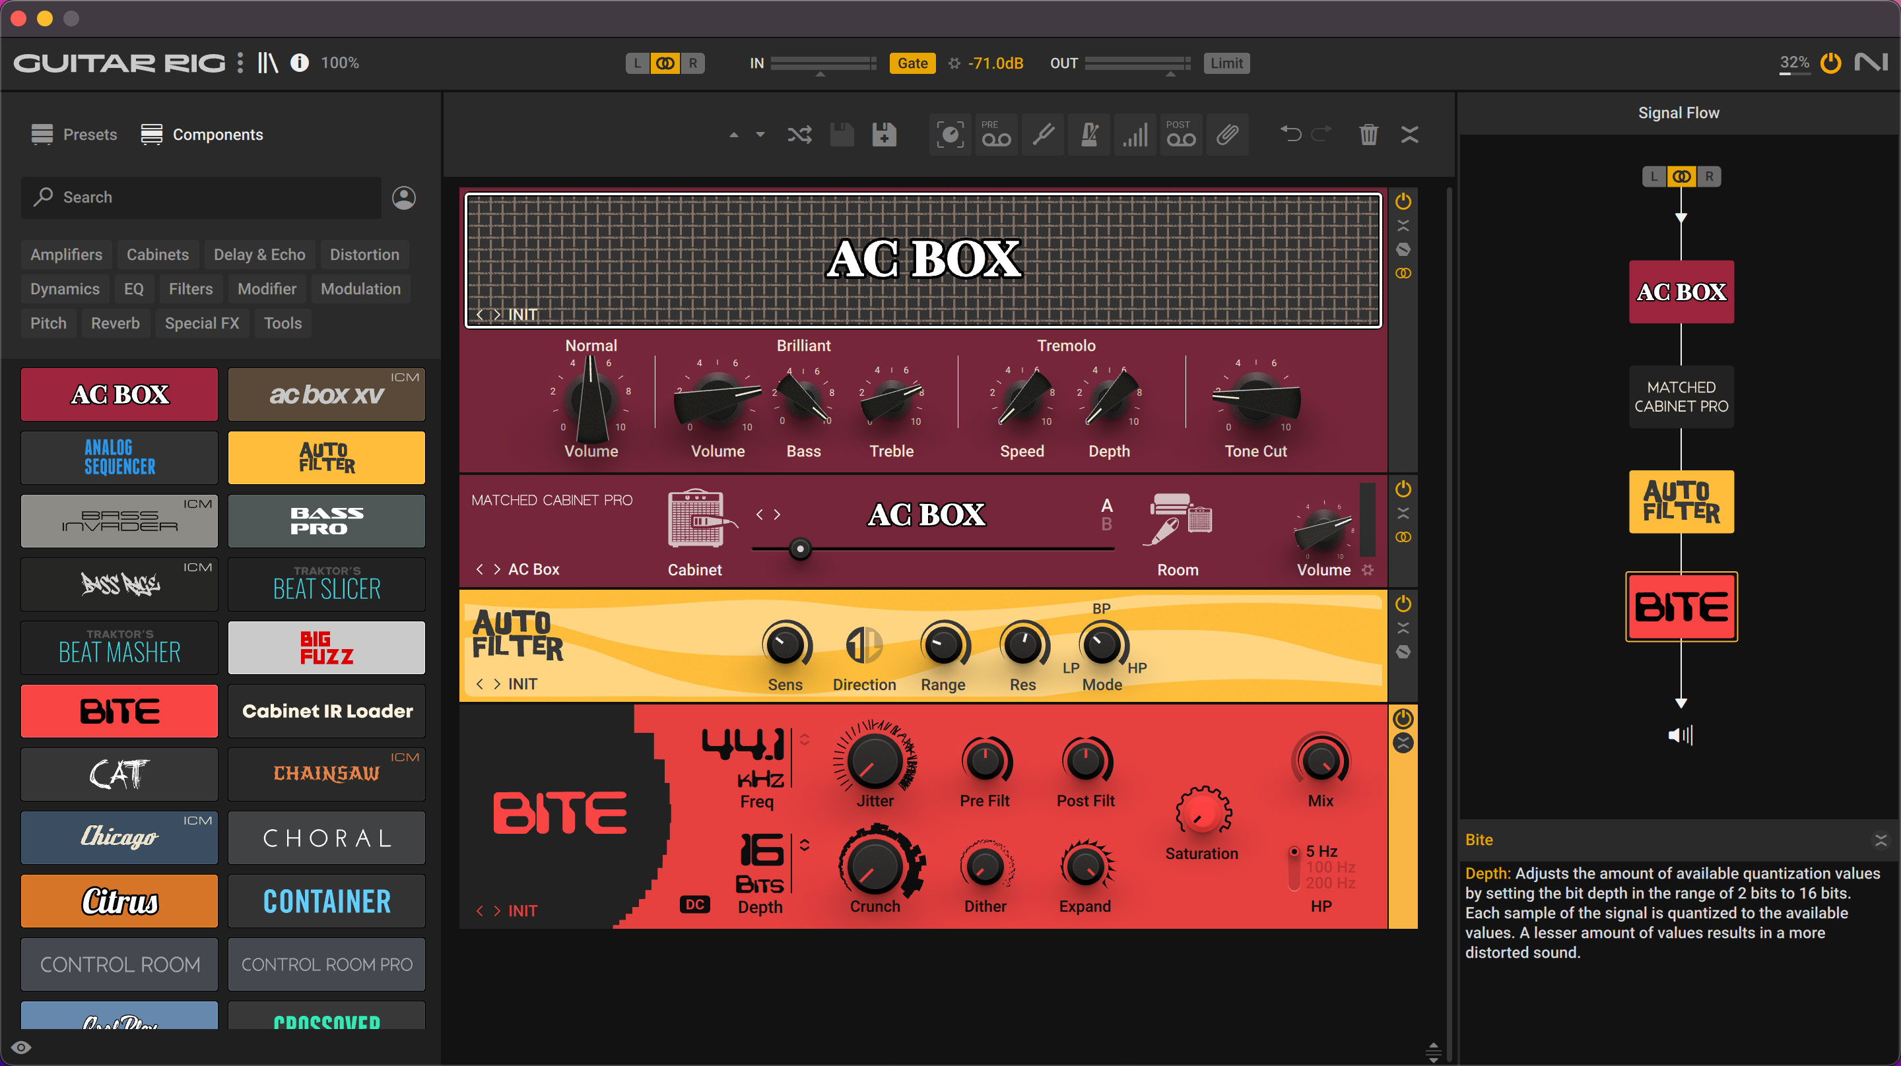The height and width of the screenshot is (1066, 1901).
Task: Click the PRE tapedeck icon
Action: pyautogui.click(x=996, y=135)
